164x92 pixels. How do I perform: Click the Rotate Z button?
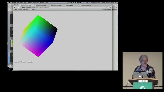coord(30,62)
